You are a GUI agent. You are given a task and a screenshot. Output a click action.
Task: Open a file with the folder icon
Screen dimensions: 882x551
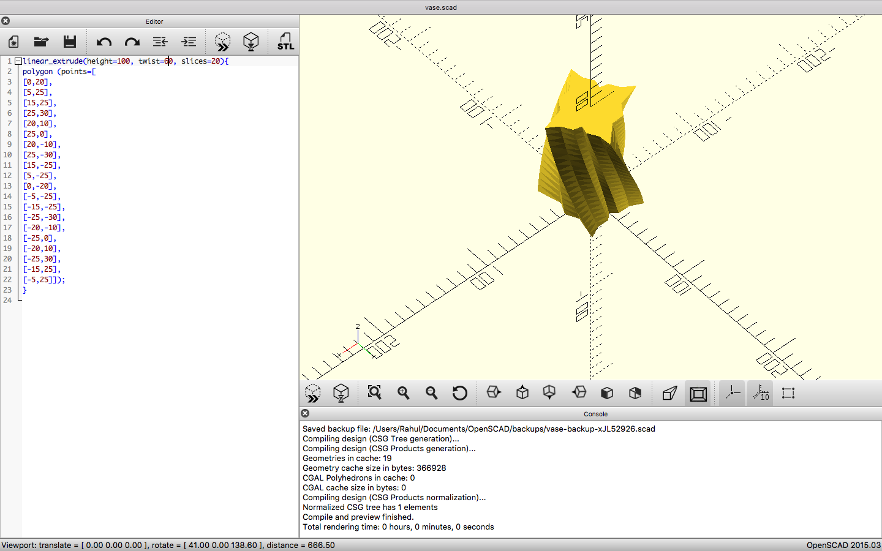[41, 42]
